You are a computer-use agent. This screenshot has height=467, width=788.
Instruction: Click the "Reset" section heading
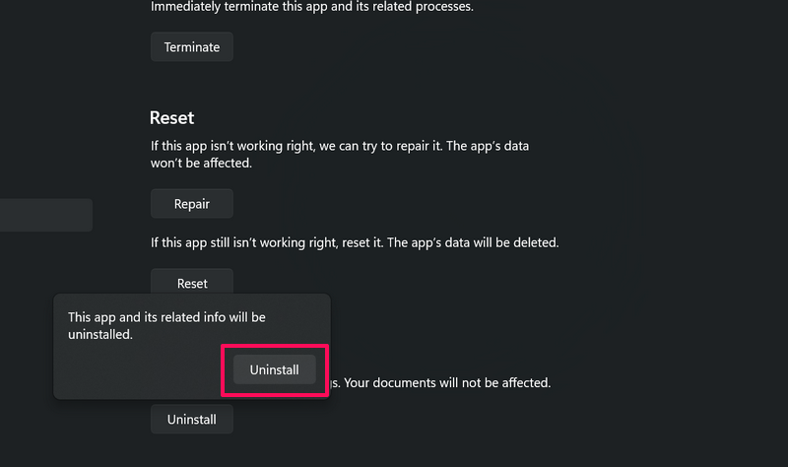(171, 117)
